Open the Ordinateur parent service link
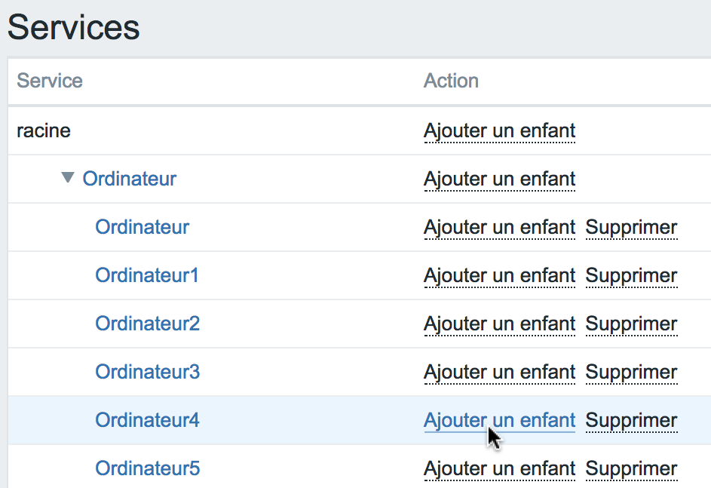Viewport: 711px width, 488px height. pyautogui.click(x=129, y=179)
